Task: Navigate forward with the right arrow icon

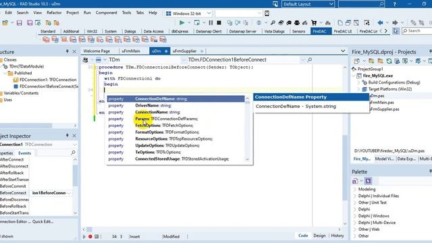Action: click(x=395, y=23)
